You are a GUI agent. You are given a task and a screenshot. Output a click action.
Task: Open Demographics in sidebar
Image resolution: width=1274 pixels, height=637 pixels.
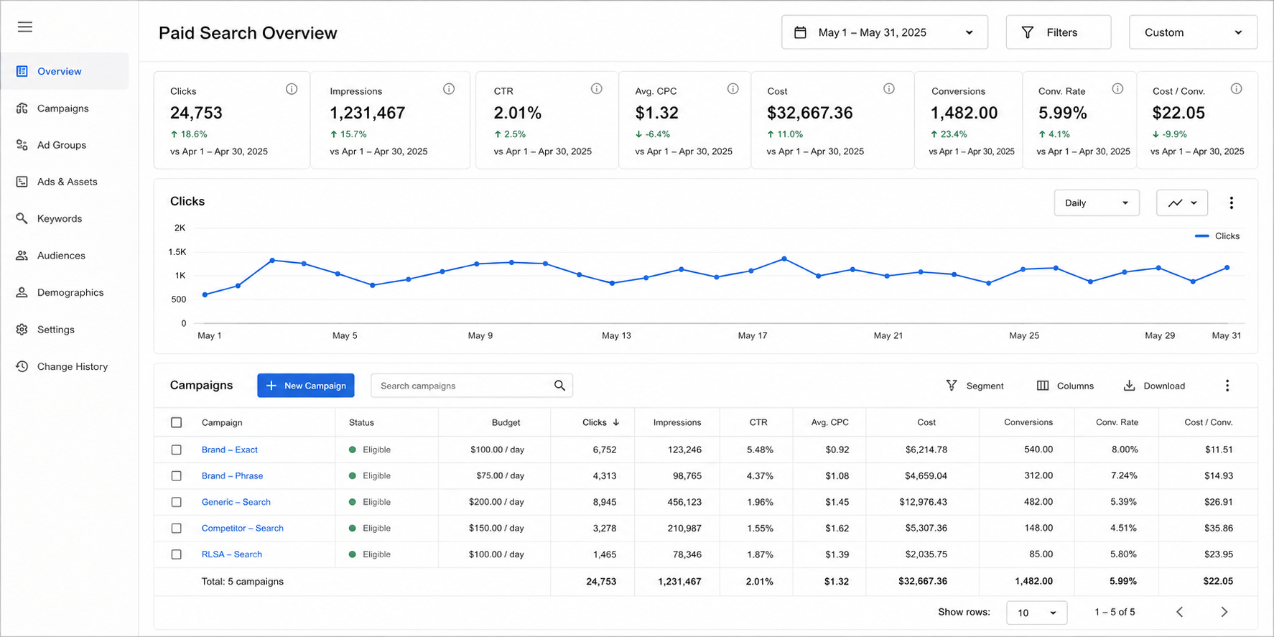65,292
